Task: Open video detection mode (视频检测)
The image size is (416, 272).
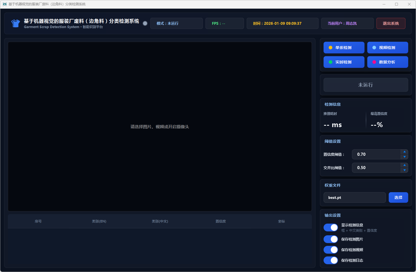Action: 387,48
